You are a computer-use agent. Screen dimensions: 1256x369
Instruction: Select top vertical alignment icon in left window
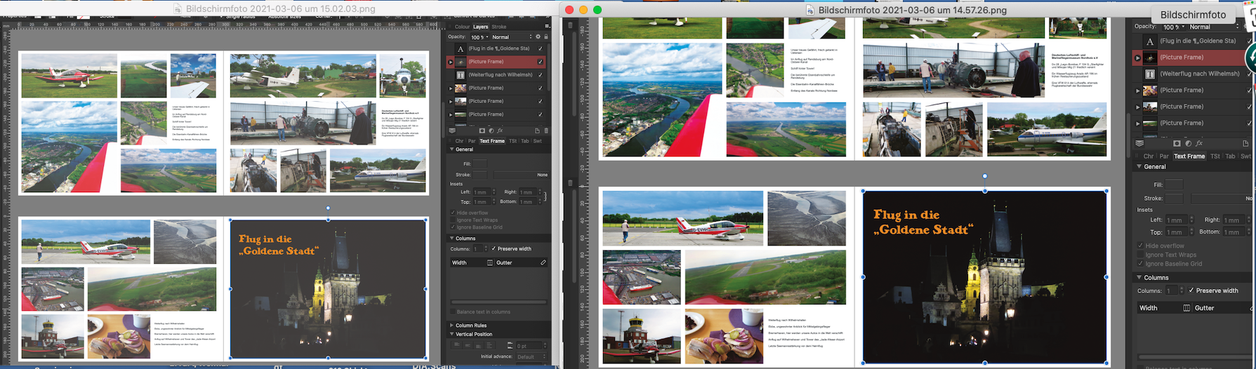456,345
